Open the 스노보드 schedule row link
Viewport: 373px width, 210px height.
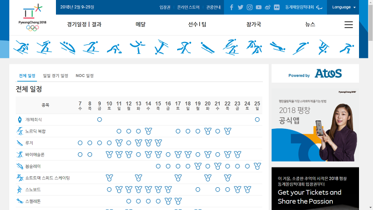coord(33,190)
